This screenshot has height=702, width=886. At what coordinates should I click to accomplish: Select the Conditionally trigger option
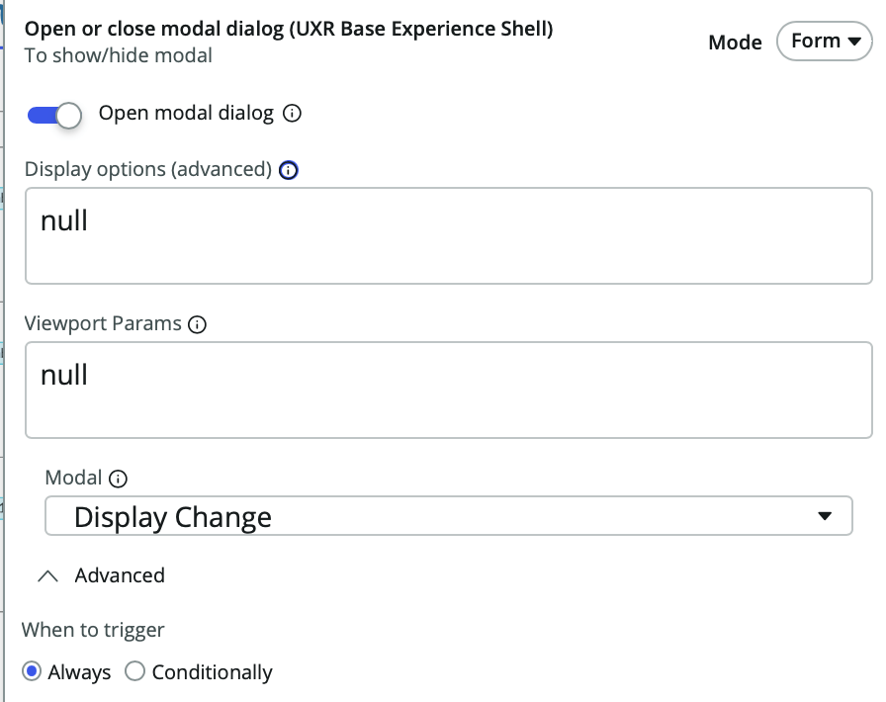134,672
